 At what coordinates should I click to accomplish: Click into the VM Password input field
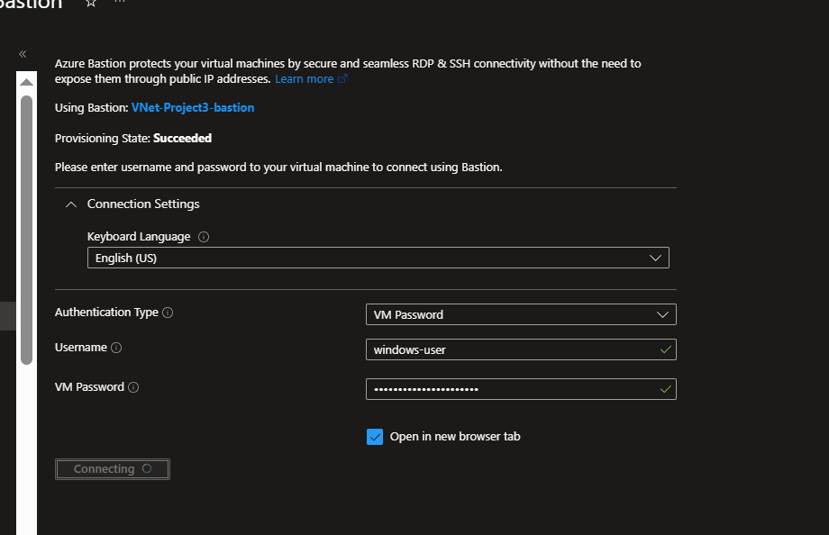click(x=509, y=389)
